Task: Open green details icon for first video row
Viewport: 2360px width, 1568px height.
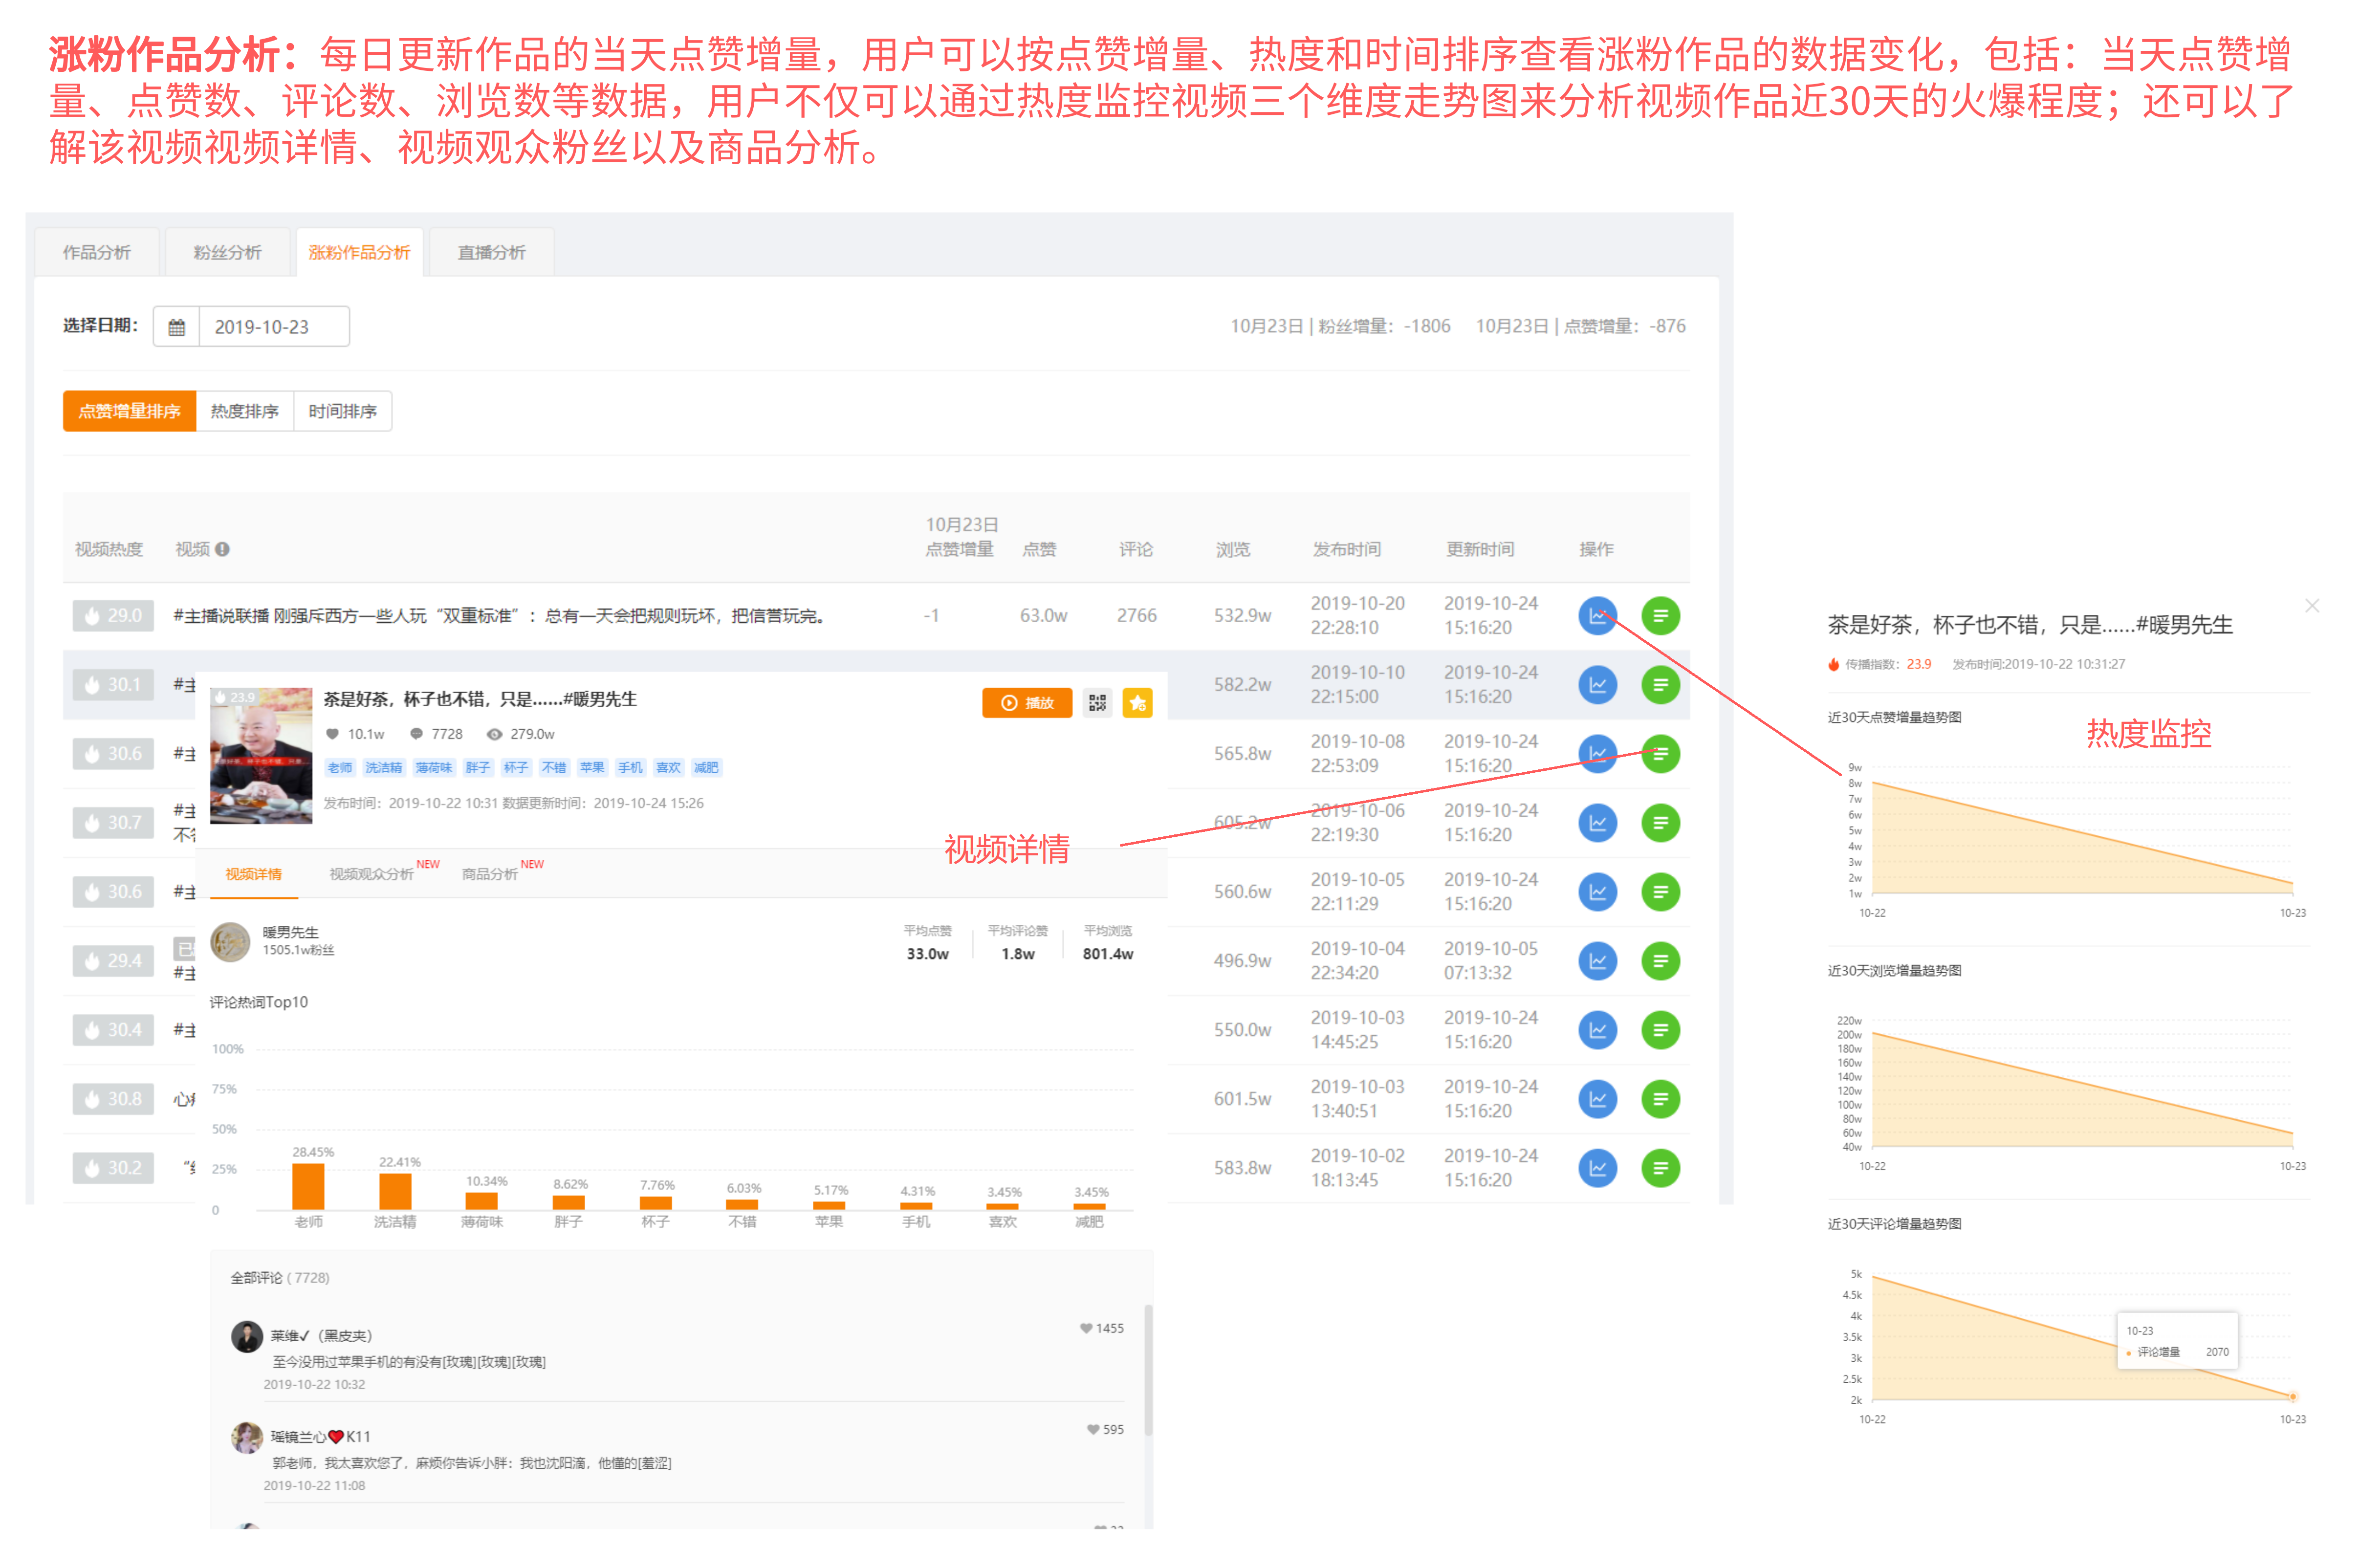Action: point(1660,615)
